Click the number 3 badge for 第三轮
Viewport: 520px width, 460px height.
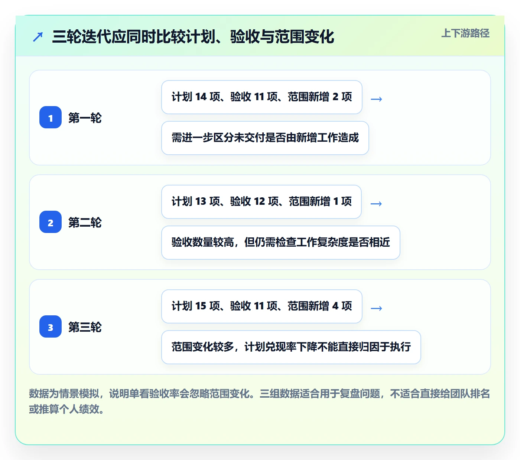[x=51, y=327]
